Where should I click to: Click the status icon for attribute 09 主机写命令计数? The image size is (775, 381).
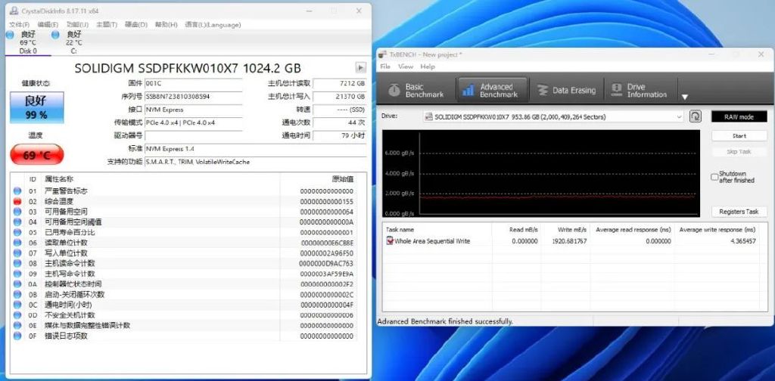tap(17, 274)
